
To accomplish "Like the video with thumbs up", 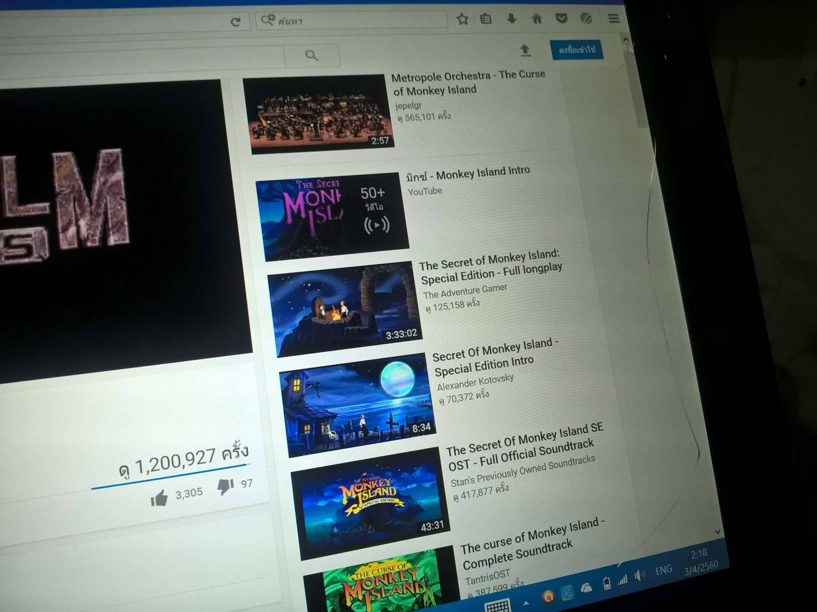I will (x=159, y=498).
